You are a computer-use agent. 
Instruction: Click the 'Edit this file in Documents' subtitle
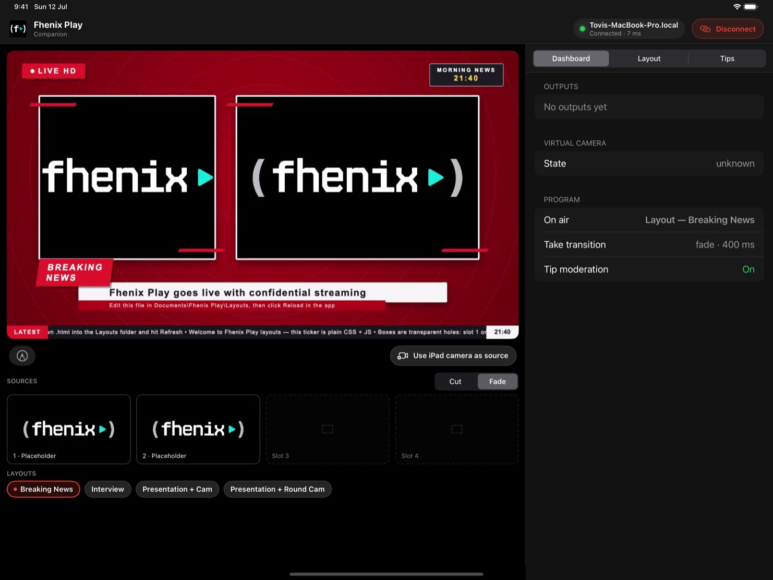pyautogui.click(x=222, y=305)
